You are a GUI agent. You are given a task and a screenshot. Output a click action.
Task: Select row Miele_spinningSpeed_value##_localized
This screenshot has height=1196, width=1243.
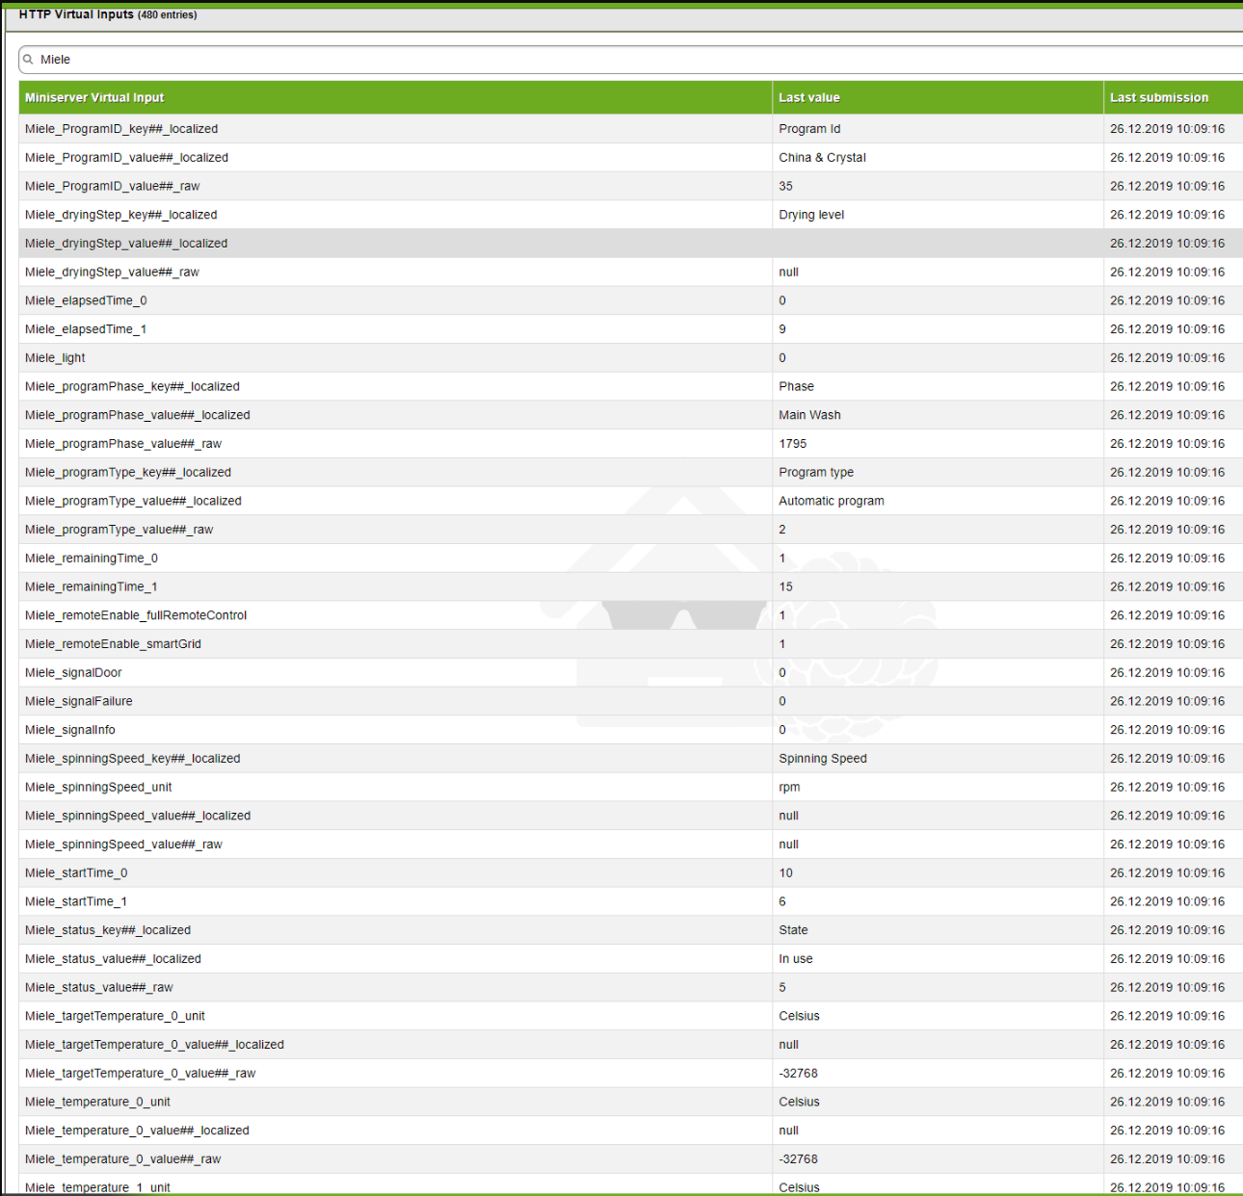pyautogui.click(x=631, y=816)
